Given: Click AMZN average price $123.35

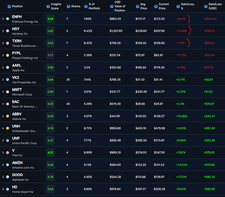Looking at the screenshot, I should tap(141, 165).
